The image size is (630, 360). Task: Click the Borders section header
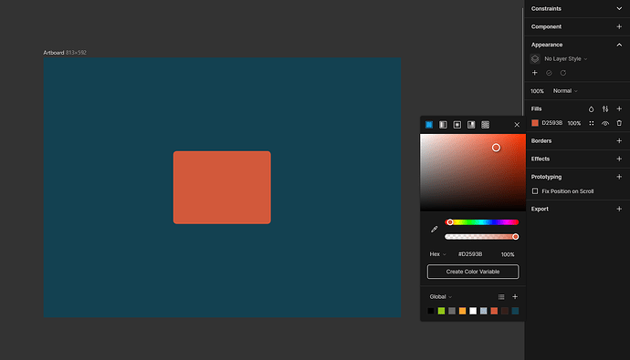[541, 141]
